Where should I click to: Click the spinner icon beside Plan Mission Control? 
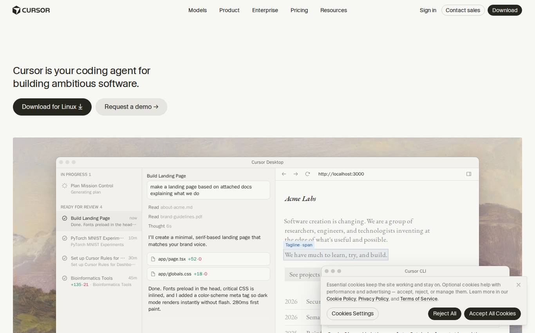[65, 186]
